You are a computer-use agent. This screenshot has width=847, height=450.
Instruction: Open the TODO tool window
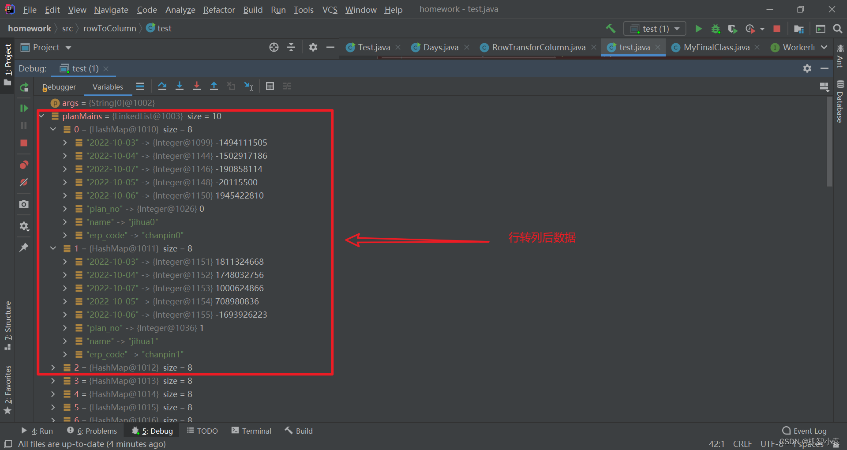(202, 431)
